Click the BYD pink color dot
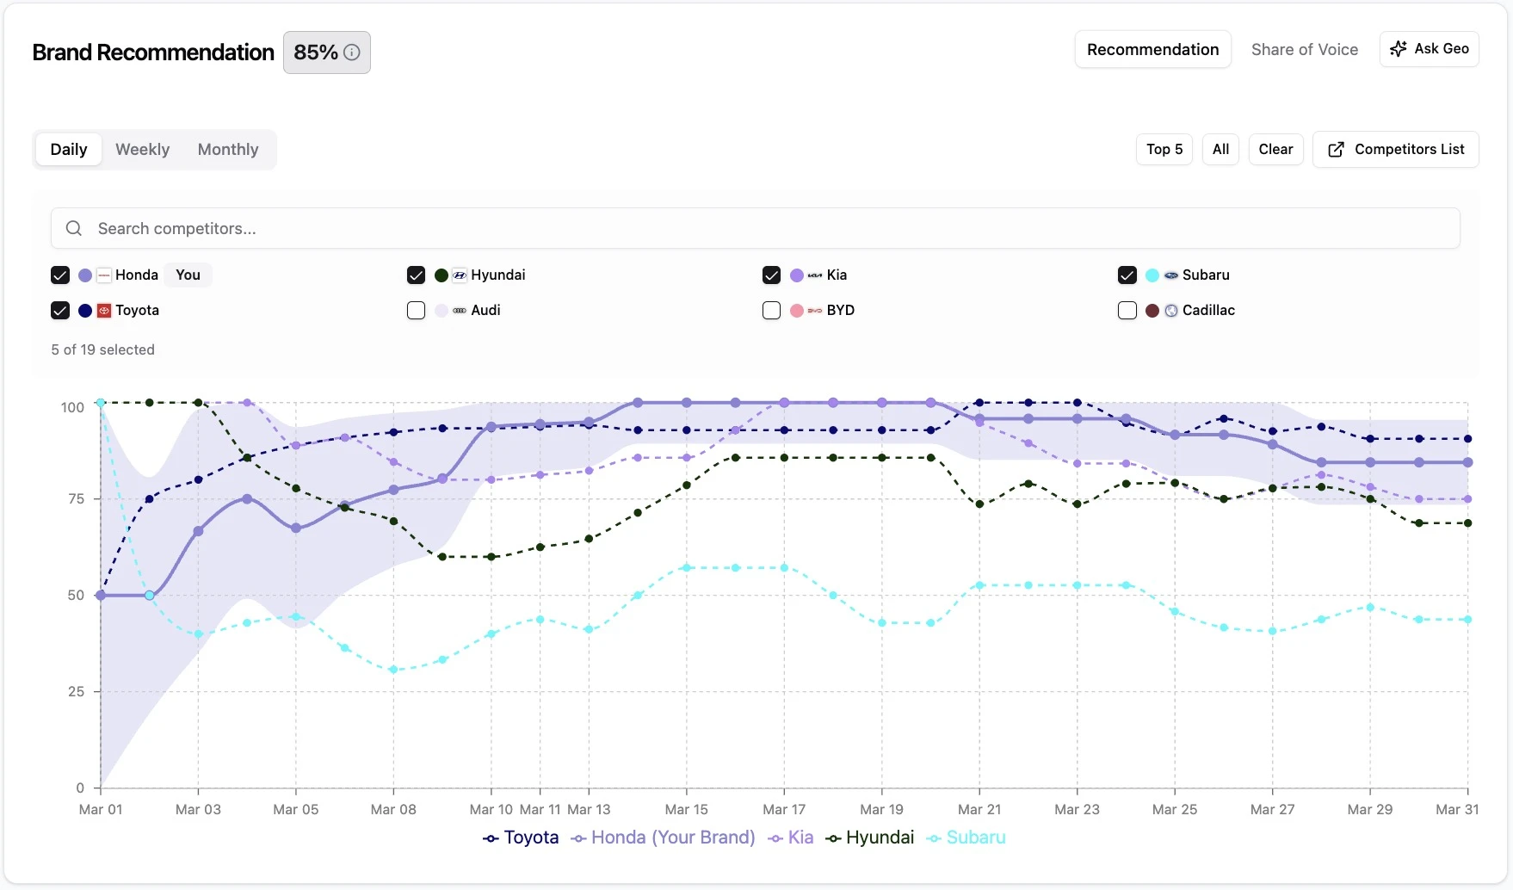The height and width of the screenshot is (890, 1513). pyautogui.click(x=797, y=311)
